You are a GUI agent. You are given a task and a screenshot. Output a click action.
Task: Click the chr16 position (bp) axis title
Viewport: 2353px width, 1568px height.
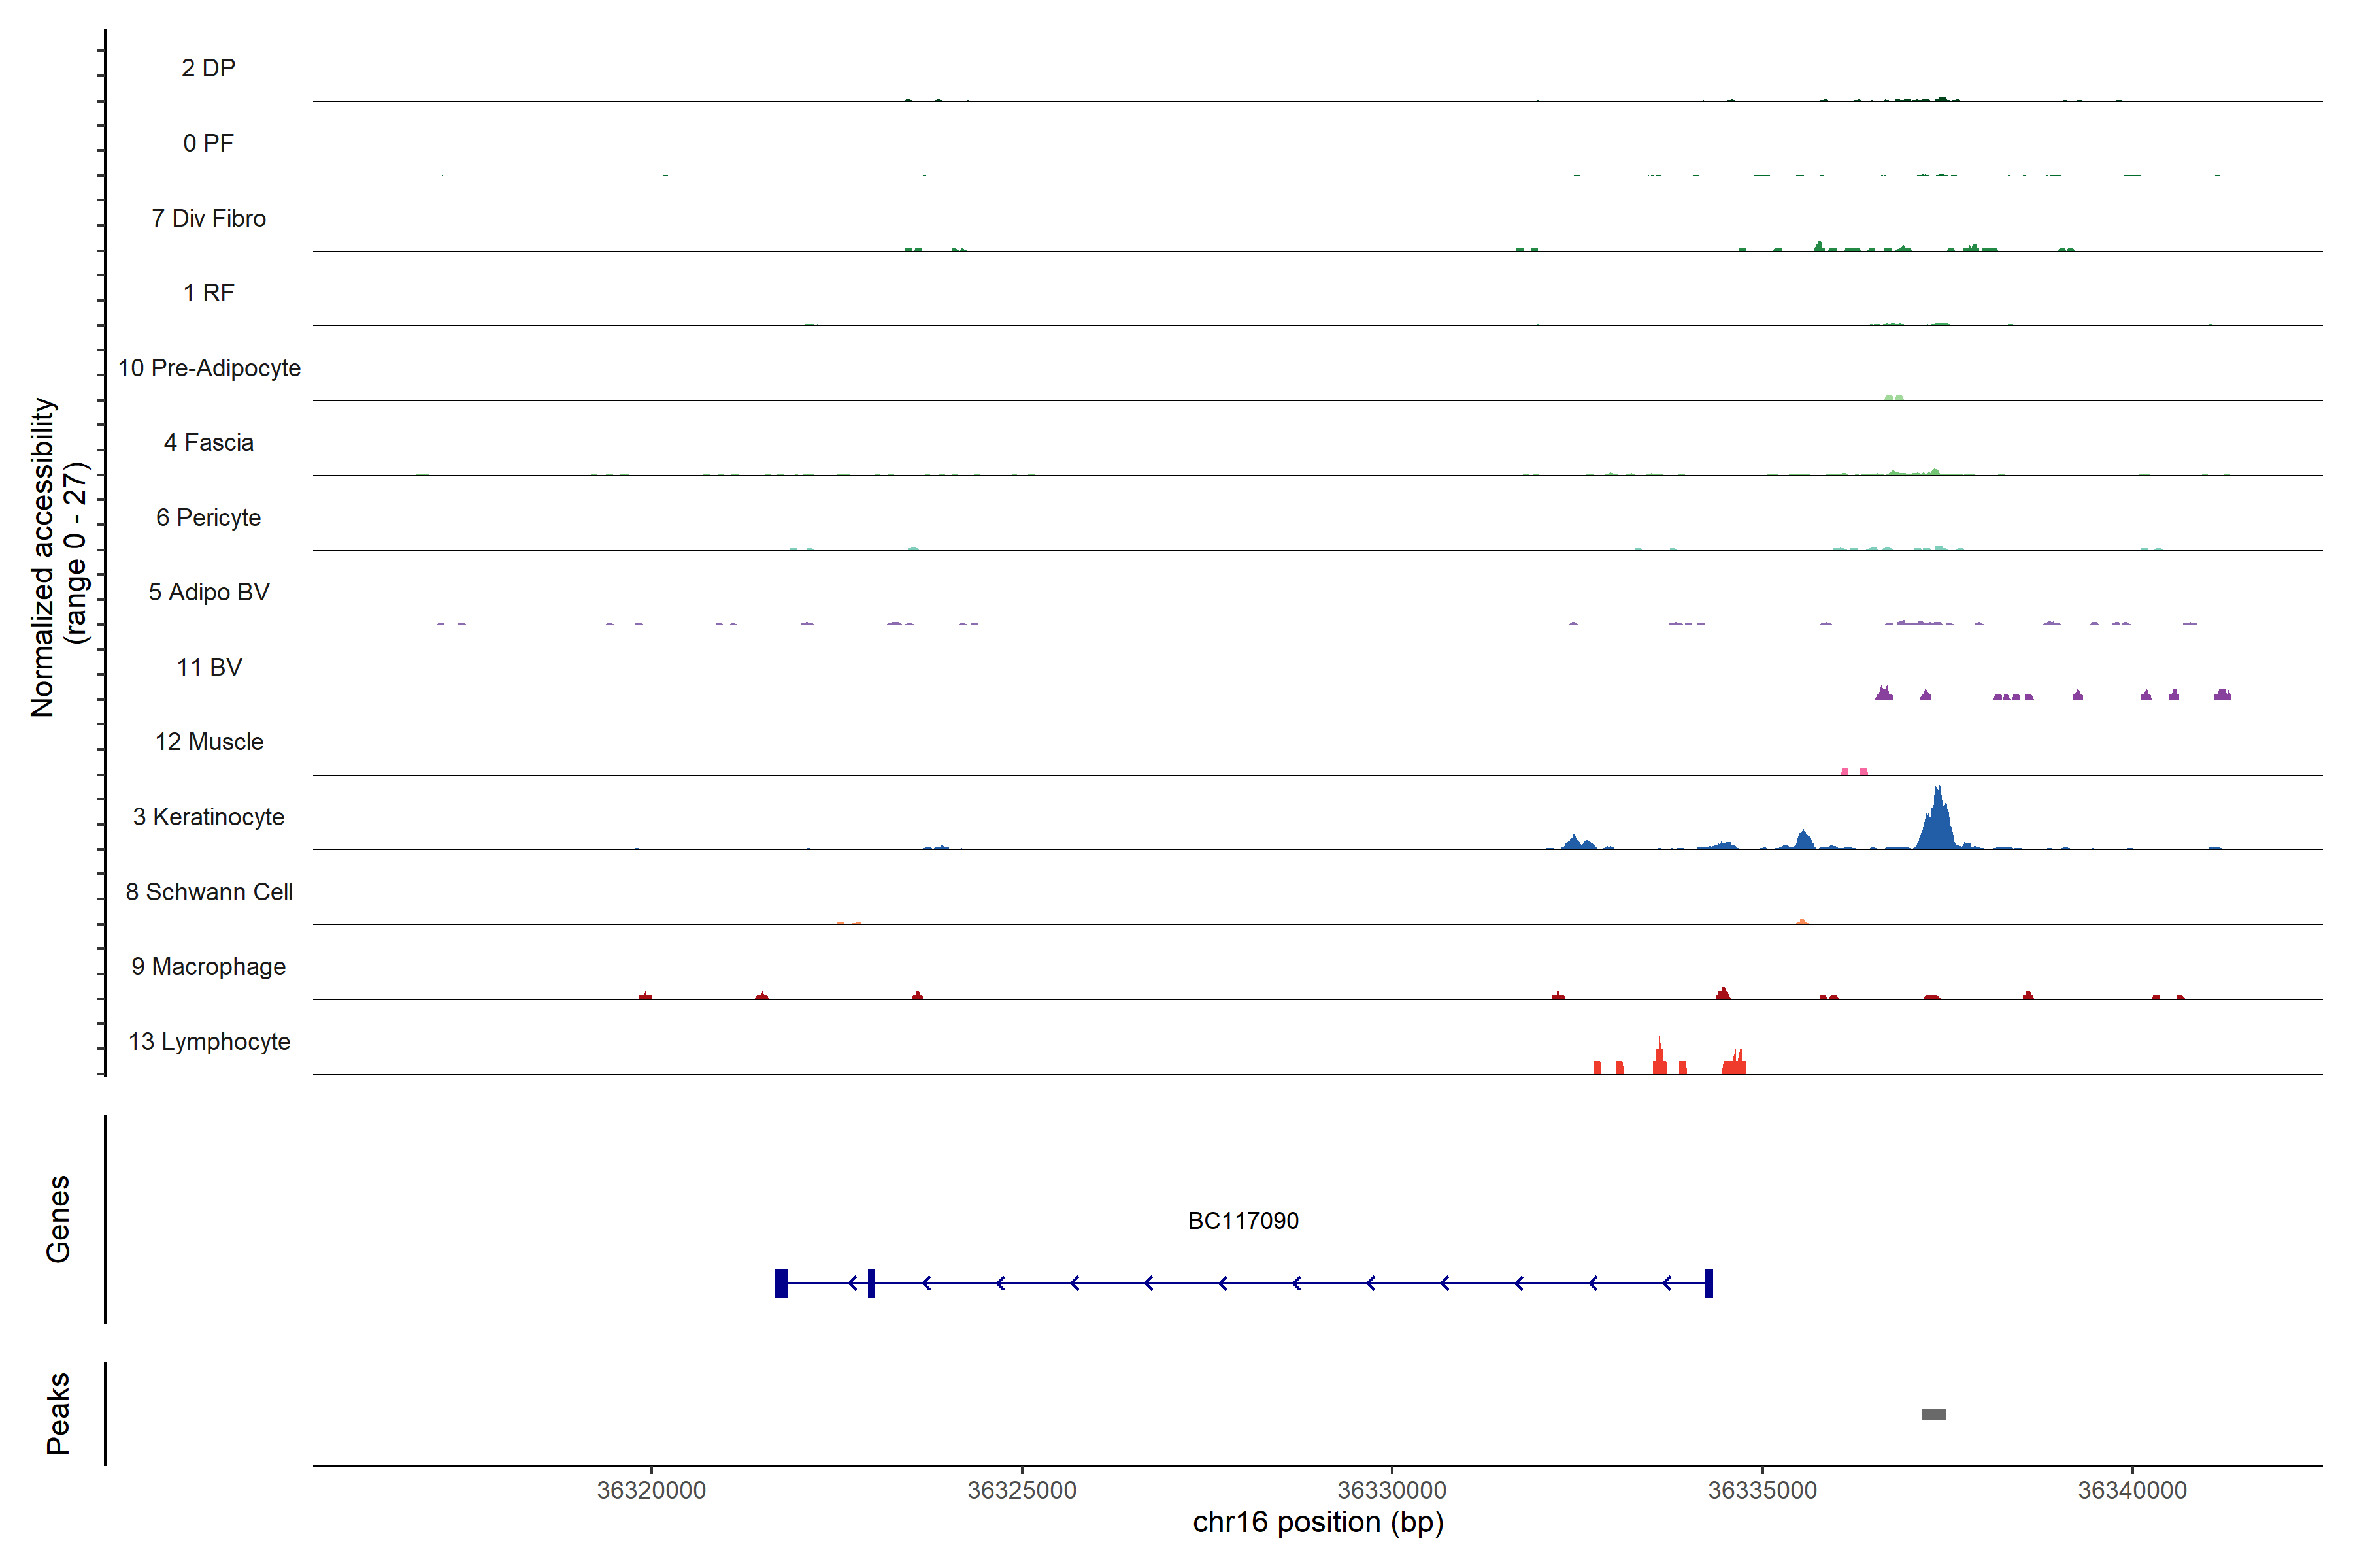(1318, 1523)
